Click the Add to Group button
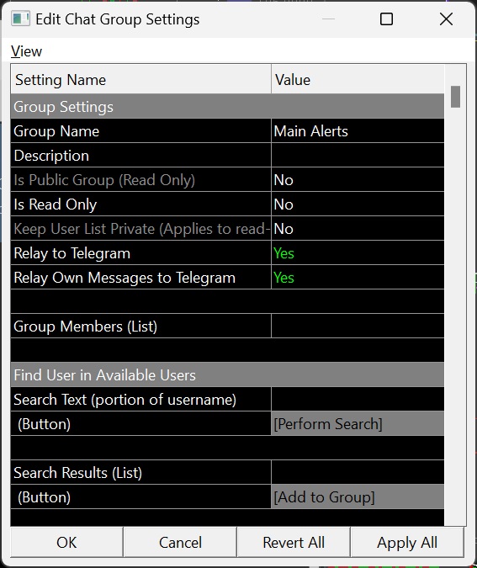This screenshot has width=477, height=568. 358,496
